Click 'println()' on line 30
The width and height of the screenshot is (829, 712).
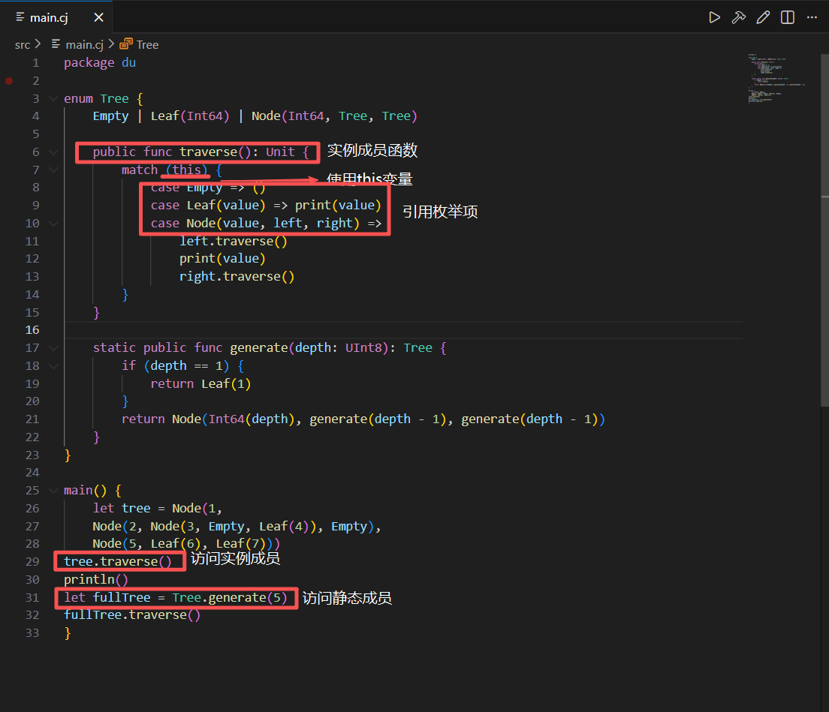96,580
